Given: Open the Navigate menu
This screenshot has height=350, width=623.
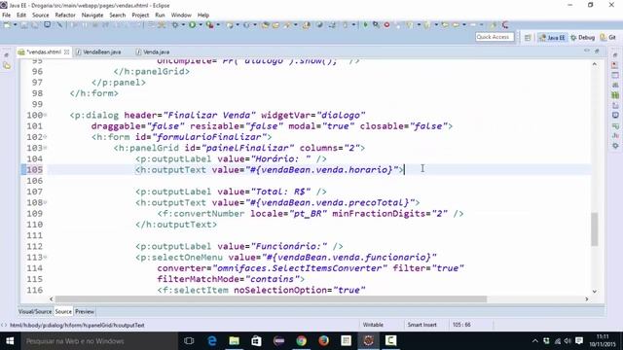Looking at the screenshot, I should 92,16.
